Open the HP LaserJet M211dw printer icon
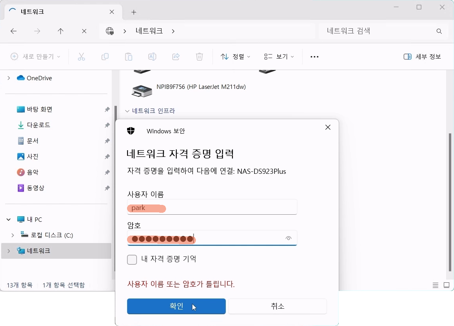 click(x=142, y=91)
